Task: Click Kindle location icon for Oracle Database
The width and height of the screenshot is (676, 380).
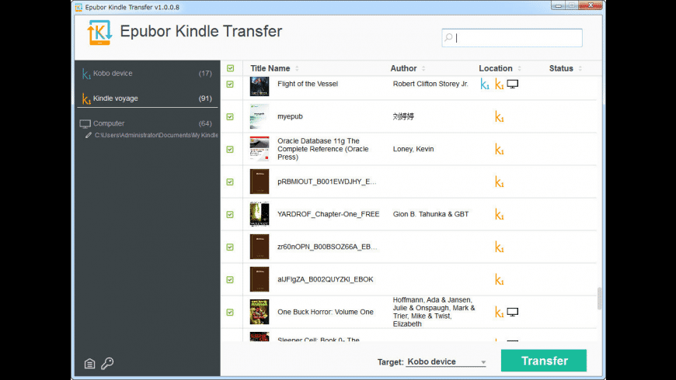Action: pyautogui.click(x=500, y=150)
